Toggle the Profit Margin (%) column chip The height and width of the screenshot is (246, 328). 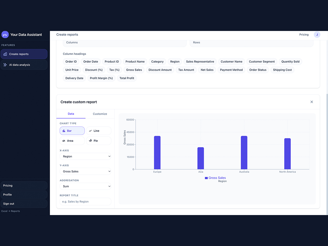(x=101, y=78)
